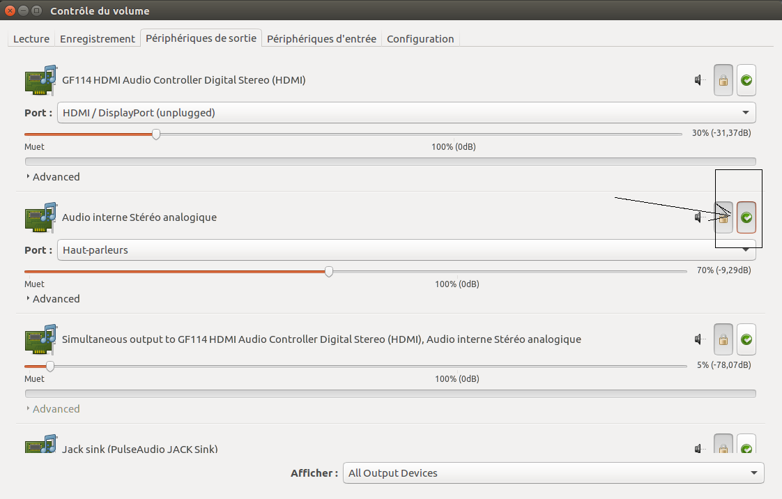This screenshot has width=782, height=499.
Task: Set Audio interne as fallback device
Action: pos(746,217)
